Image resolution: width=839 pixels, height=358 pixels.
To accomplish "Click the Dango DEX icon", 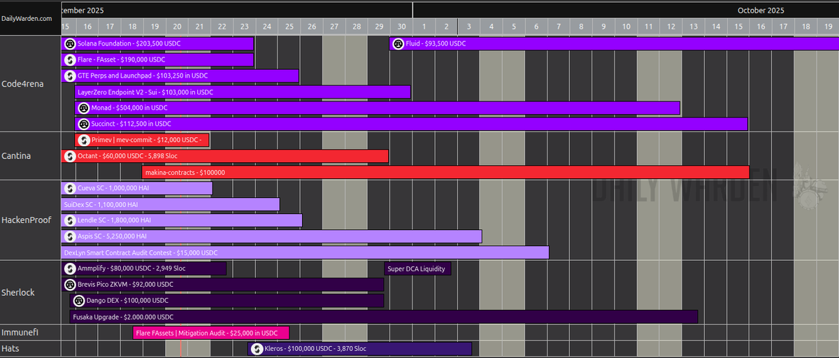I will (79, 301).
